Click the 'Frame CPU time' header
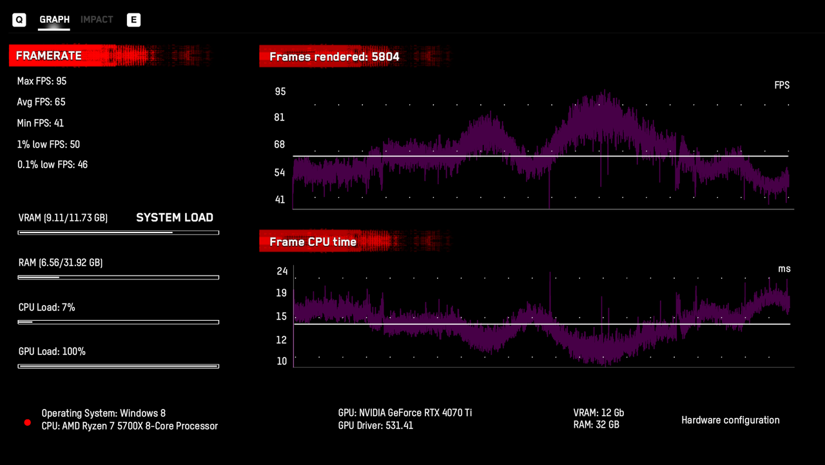 (x=313, y=242)
